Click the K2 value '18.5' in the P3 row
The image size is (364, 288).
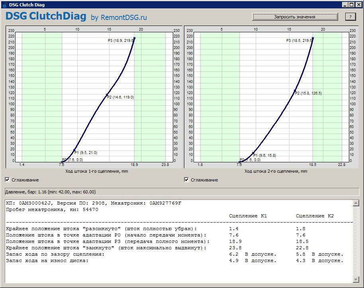[302, 241]
